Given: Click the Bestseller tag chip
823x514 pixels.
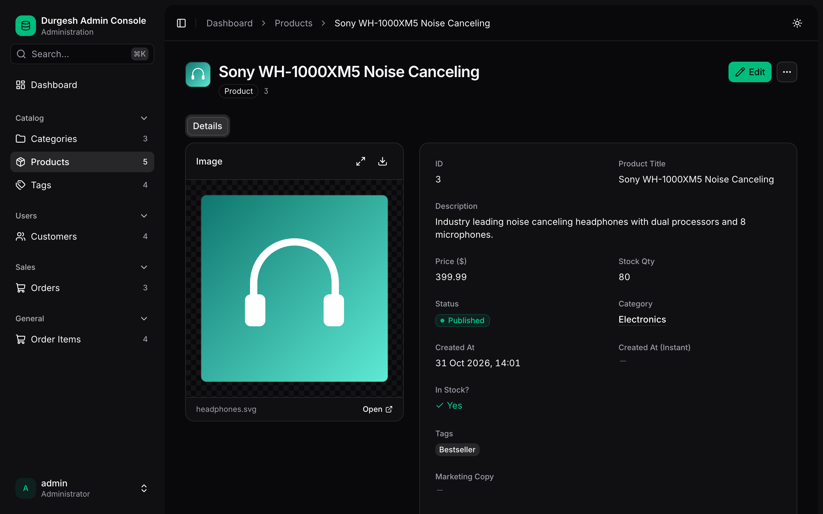Looking at the screenshot, I should (x=457, y=450).
